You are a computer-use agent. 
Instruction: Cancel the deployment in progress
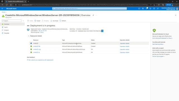pos(37,21)
